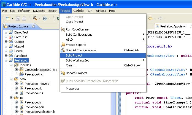Click the Mopoid project folder icon
The width and height of the screenshot is (192, 115).
pyautogui.click(x=11, y=46)
